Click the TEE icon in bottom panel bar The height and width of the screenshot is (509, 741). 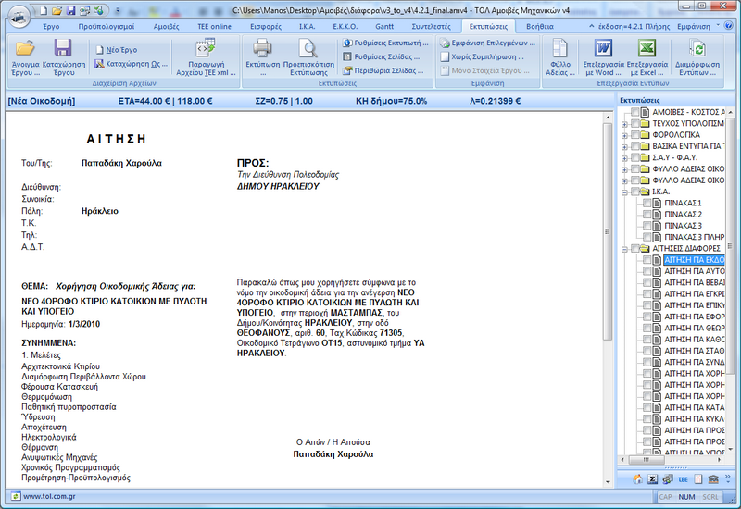coord(682,479)
